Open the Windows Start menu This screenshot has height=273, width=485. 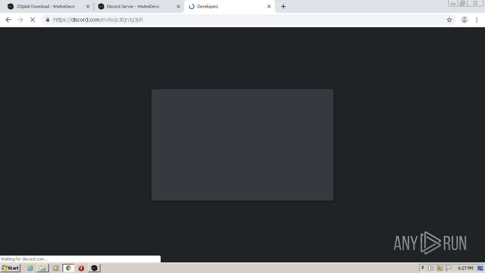(x=11, y=268)
